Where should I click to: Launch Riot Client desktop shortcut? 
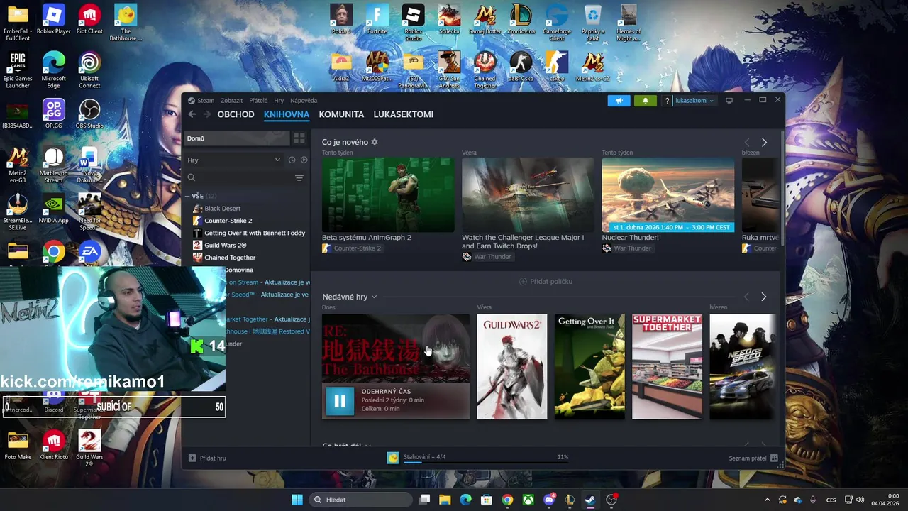89,20
